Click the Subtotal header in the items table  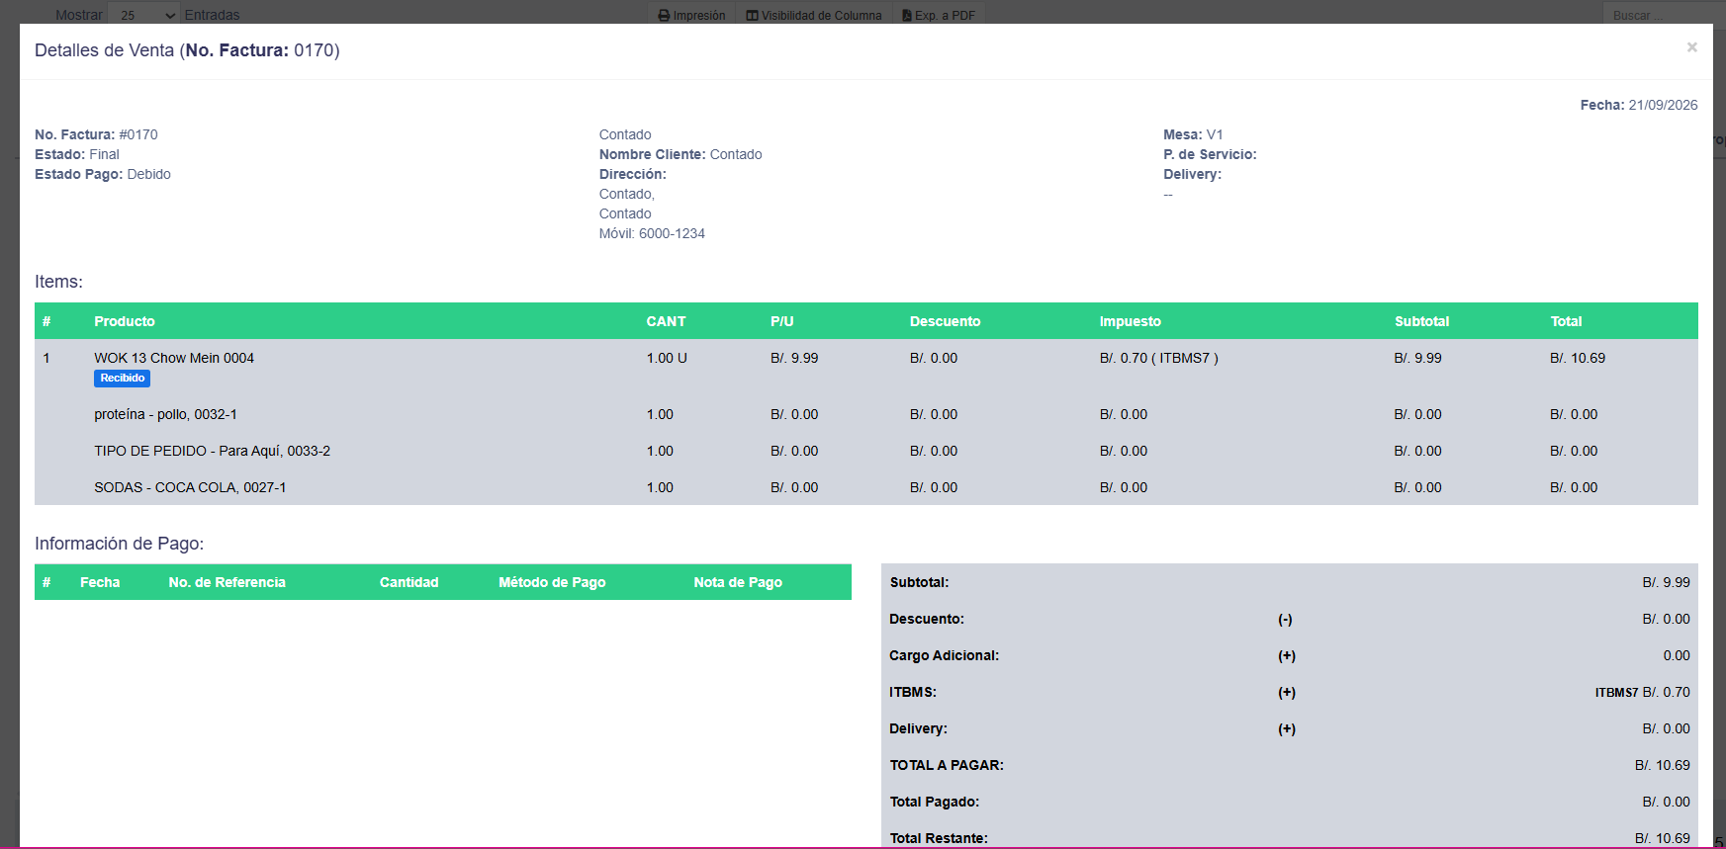click(x=1421, y=321)
